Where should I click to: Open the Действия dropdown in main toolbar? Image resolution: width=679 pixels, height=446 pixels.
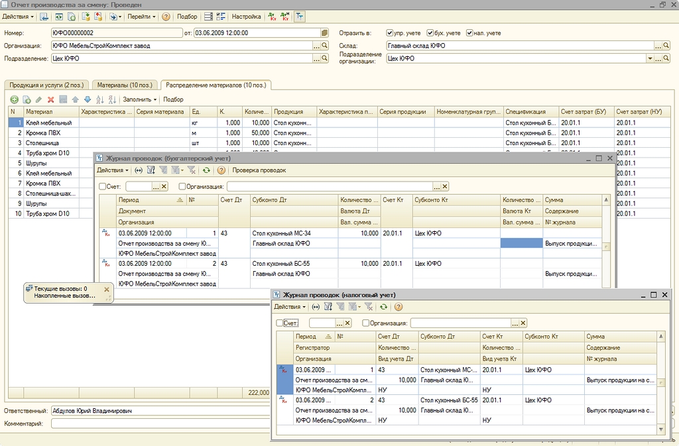click(x=17, y=17)
